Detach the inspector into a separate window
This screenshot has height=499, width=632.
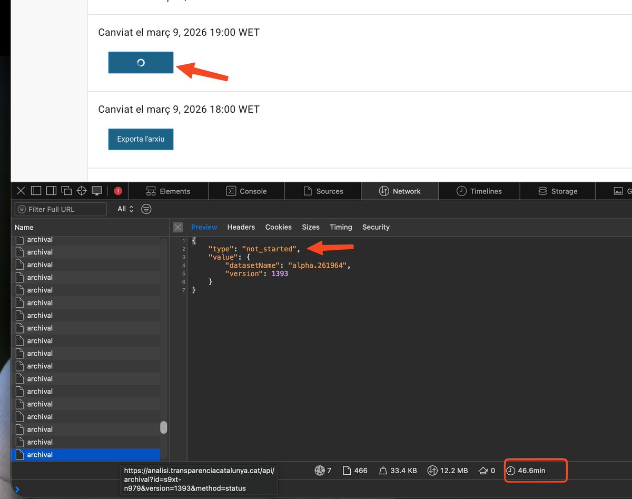pyautogui.click(x=66, y=191)
